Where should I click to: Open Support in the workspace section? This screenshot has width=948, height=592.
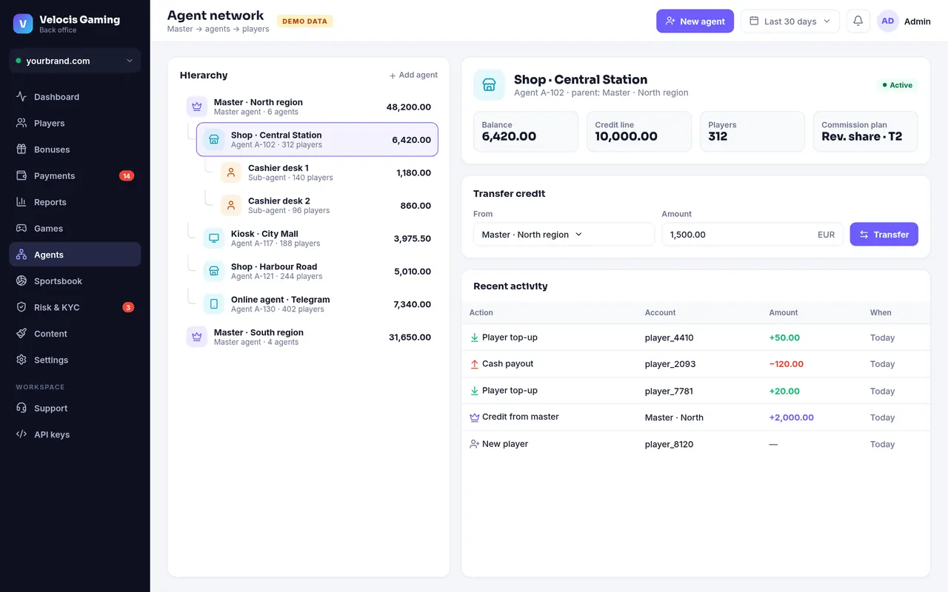[x=75, y=408]
